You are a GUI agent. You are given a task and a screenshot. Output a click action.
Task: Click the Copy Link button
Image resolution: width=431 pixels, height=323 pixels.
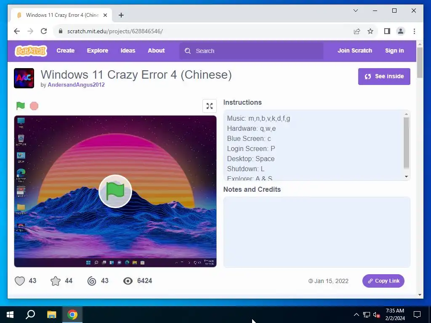tap(383, 281)
